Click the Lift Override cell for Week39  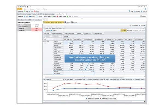(68, 74)
